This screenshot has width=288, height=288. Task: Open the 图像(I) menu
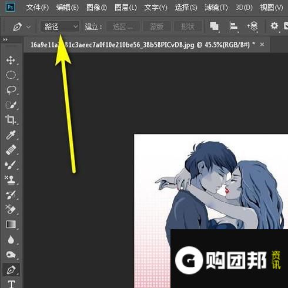click(x=96, y=8)
